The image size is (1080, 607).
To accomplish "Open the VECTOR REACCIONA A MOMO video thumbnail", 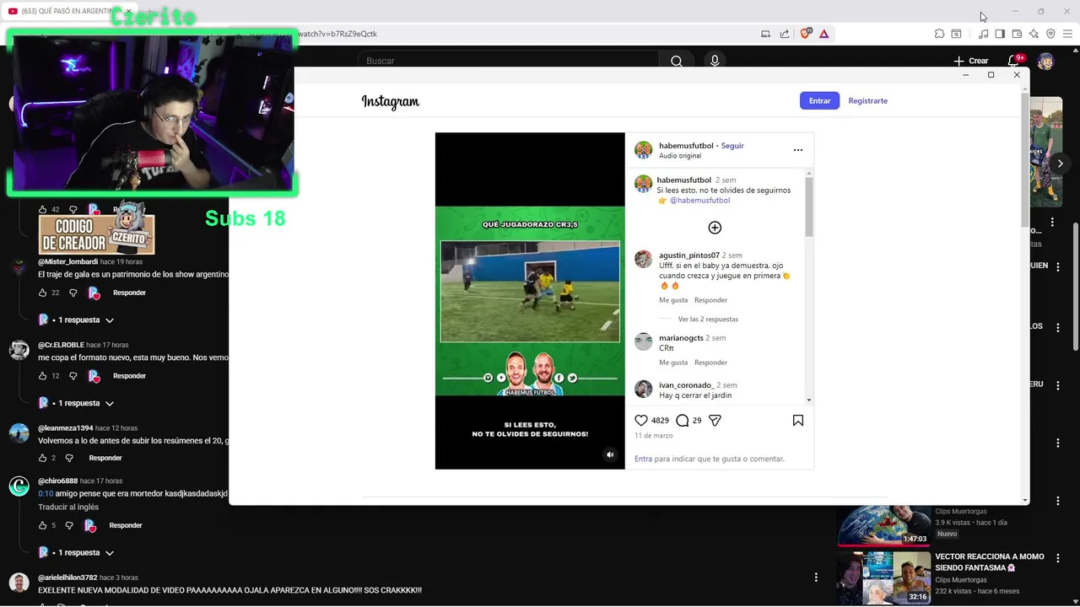I will [x=883, y=577].
